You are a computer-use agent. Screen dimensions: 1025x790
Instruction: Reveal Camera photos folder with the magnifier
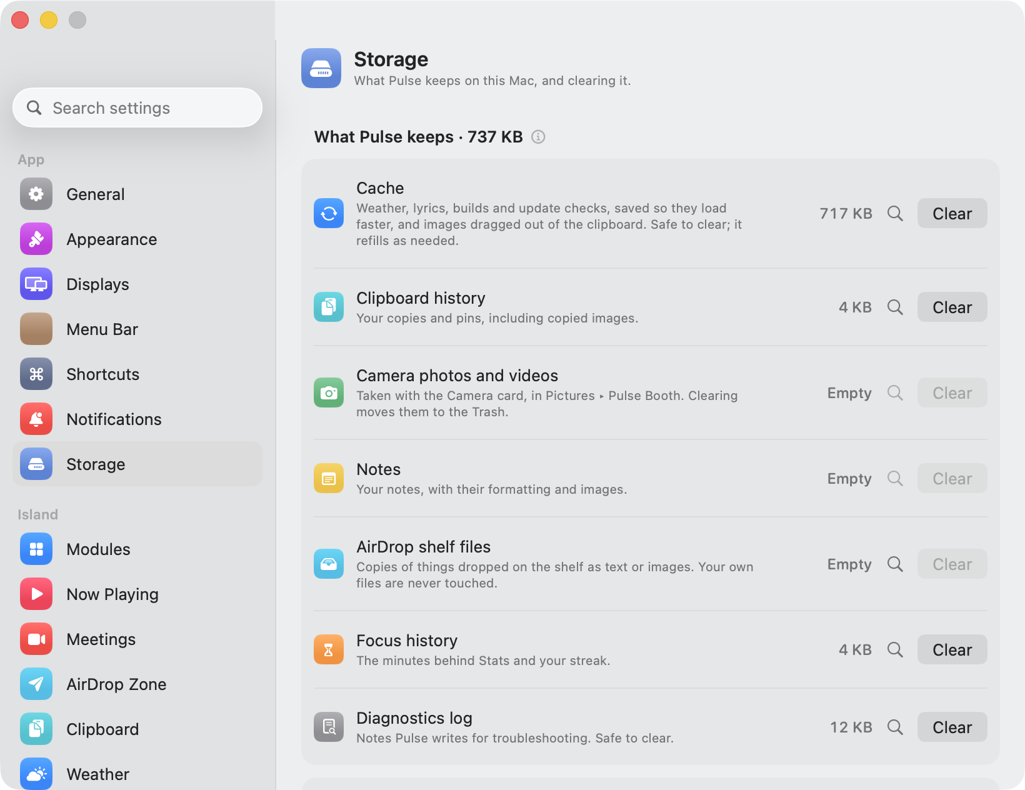click(x=895, y=392)
